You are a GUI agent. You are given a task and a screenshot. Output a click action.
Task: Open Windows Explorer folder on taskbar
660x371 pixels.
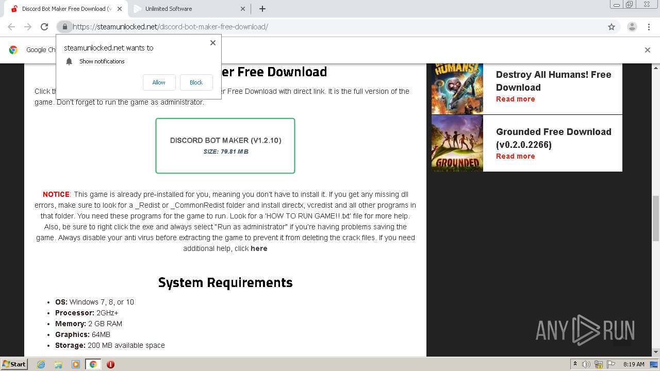click(x=58, y=364)
